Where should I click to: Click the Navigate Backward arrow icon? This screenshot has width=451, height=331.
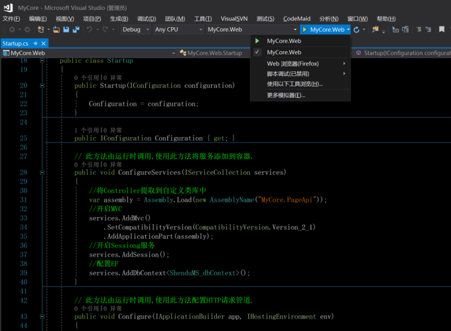click(12, 29)
